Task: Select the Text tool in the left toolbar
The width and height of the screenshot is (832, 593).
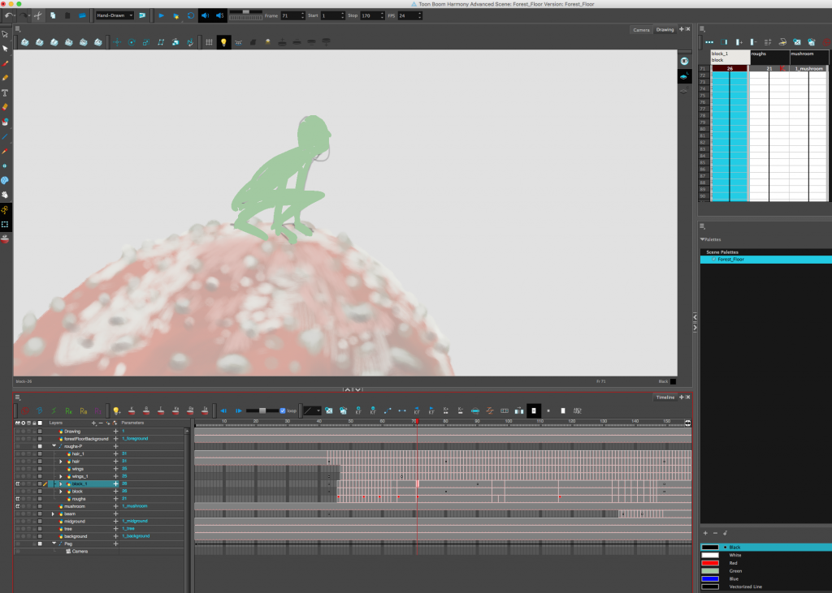Action: (6, 92)
